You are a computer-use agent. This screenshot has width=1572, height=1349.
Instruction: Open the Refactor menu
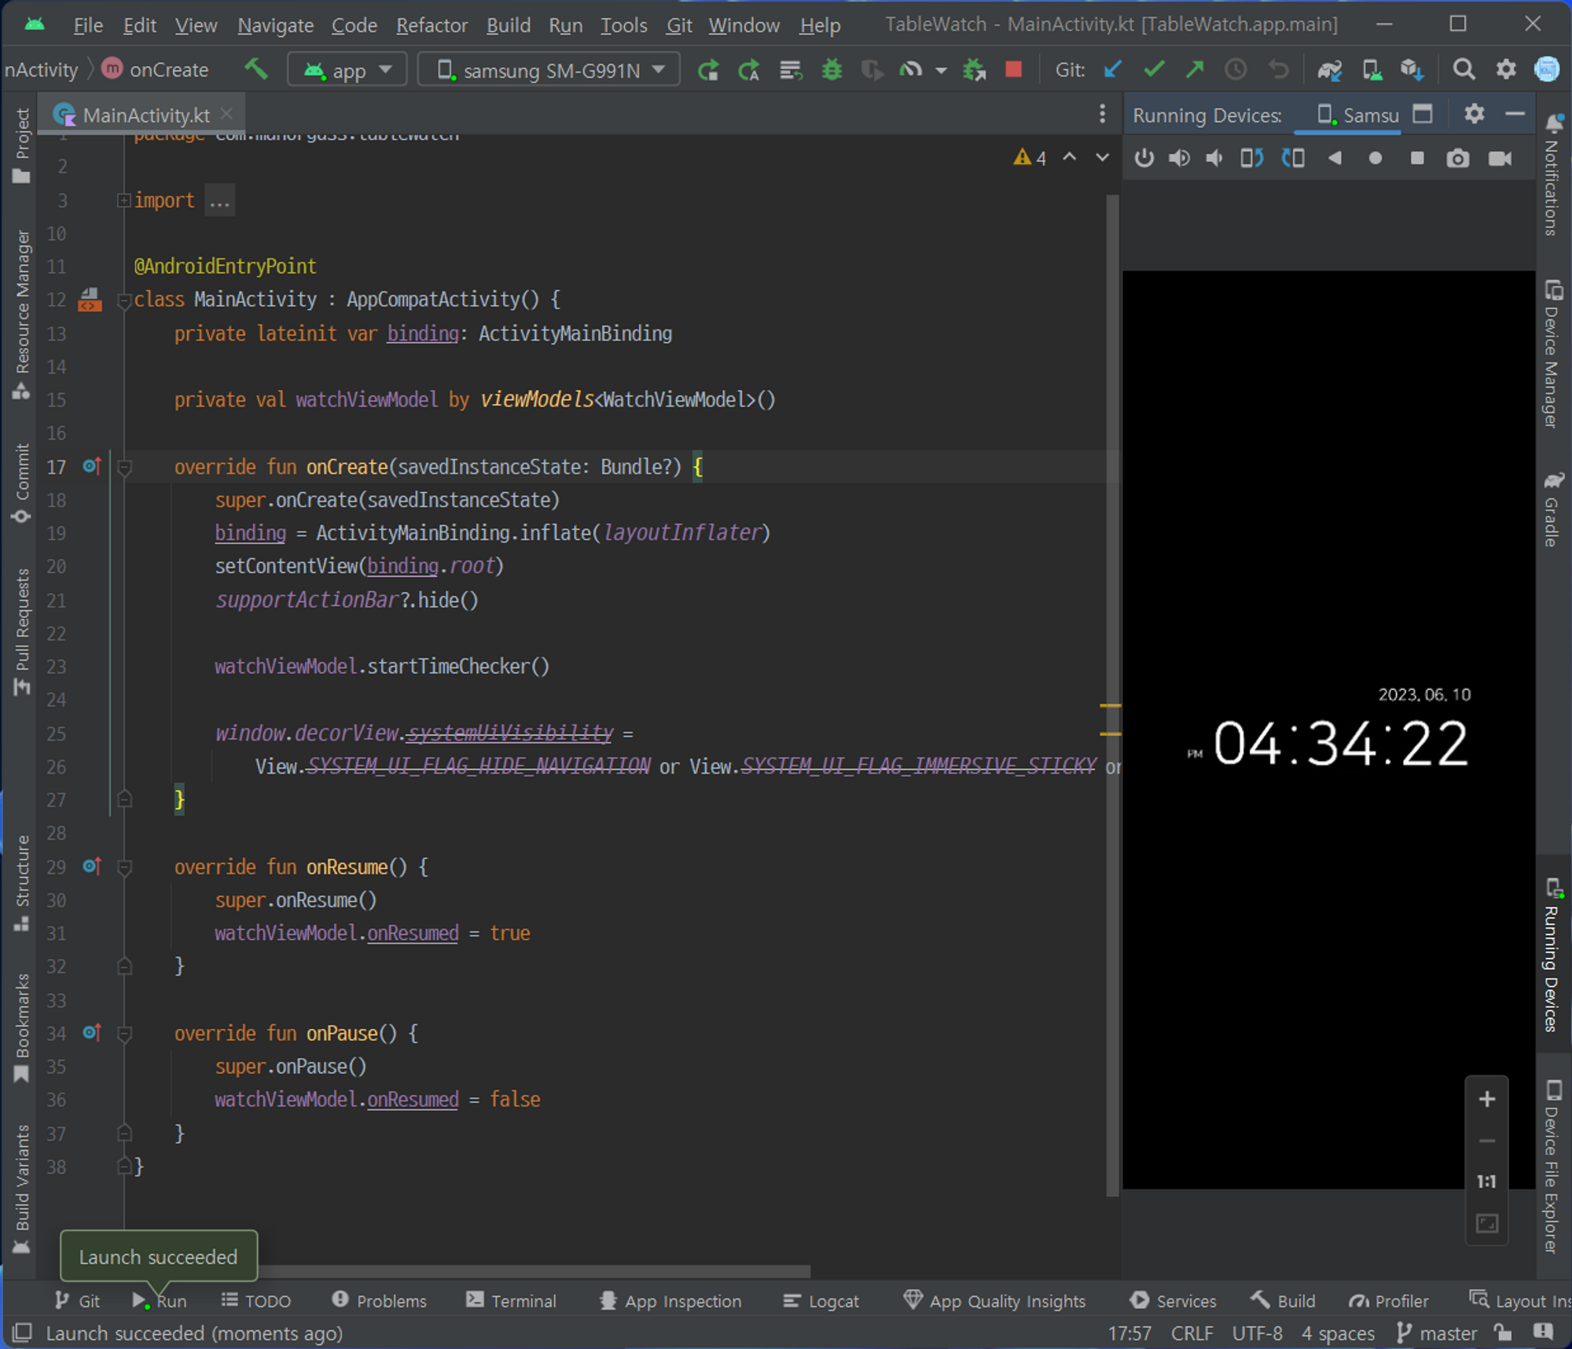point(432,25)
